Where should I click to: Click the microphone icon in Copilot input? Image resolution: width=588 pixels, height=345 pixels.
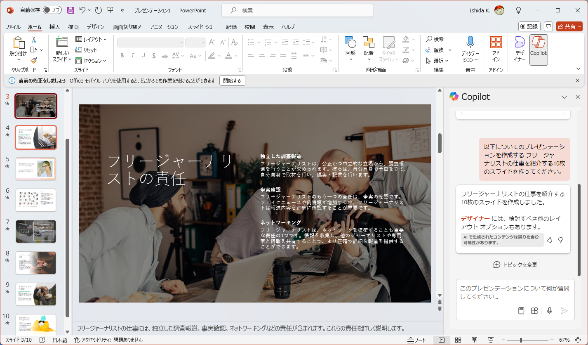[550, 311]
